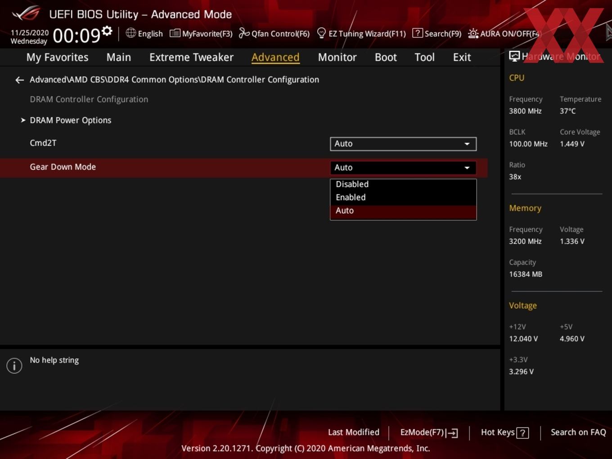The width and height of the screenshot is (612, 459).
Task: Click the EZ Tuning Wizard bulb icon
Action: pyautogui.click(x=321, y=33)
